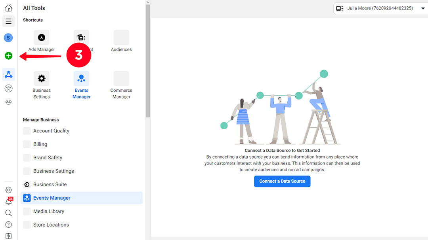Toggle the All Tools hamburger menu
428x240 pixels.
coord(8,21)
